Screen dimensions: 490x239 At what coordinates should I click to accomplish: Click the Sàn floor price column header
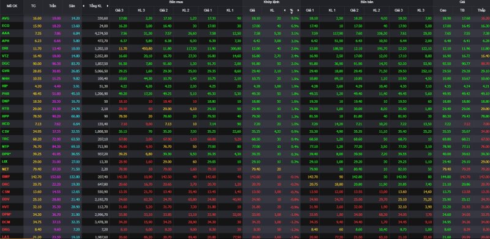coord(72,6)
